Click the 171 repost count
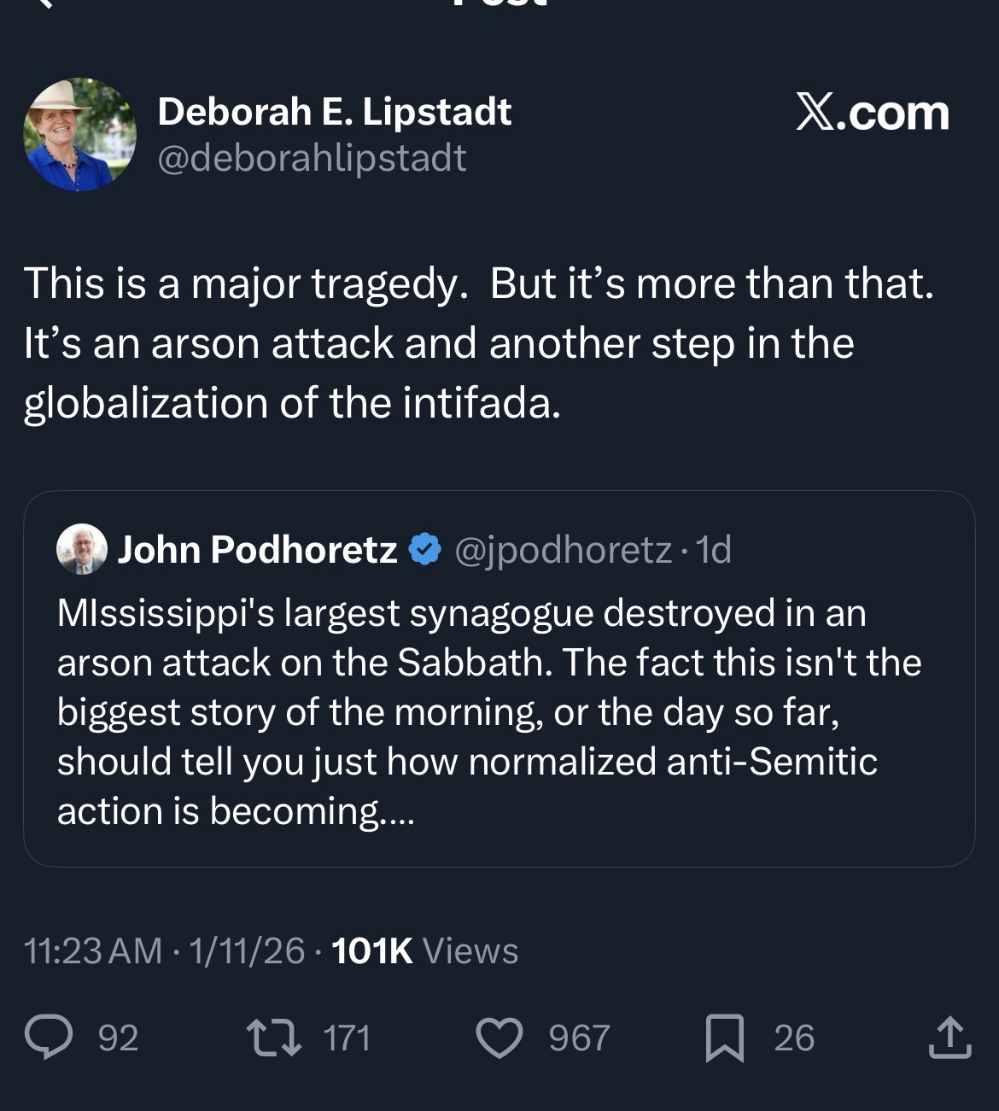This screenshot has height=1111, width=999. tap(347, 1038)
